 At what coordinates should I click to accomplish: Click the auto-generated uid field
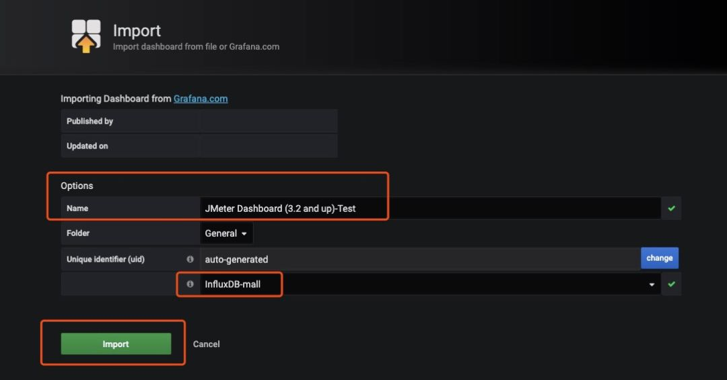coord(419,259)
